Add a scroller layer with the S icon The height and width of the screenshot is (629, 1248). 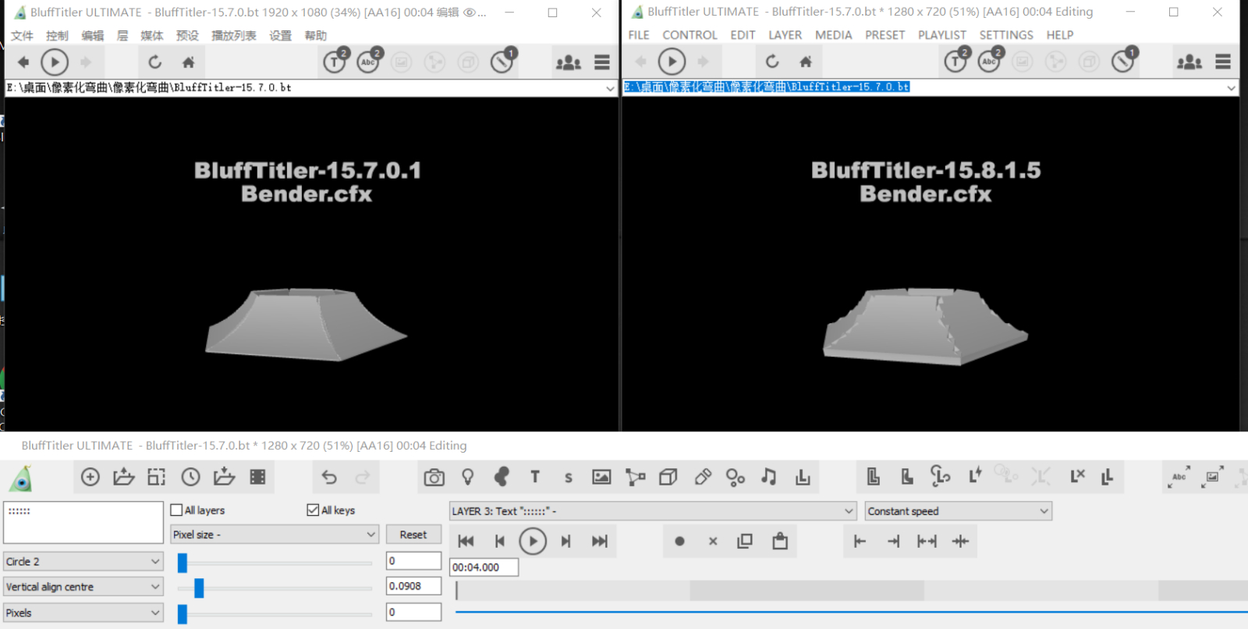569,478
